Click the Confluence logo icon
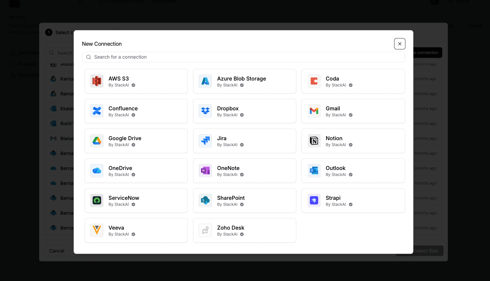 tap(97, 111)
